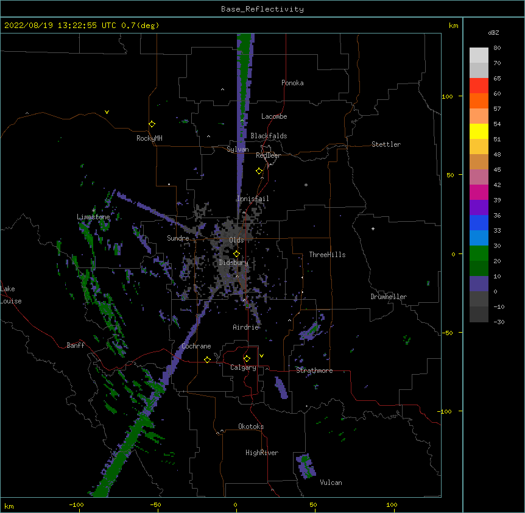Select the ThreeHills map label
The image size is (525, 513).
pyautogui.click(x=327, y=255)
